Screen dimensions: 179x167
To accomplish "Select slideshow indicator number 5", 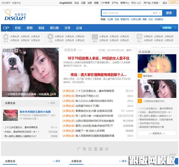I will coord(20,51).
